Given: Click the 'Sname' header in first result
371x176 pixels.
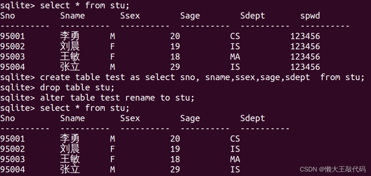Looking at the screenshot, I should tap(72, 15).
